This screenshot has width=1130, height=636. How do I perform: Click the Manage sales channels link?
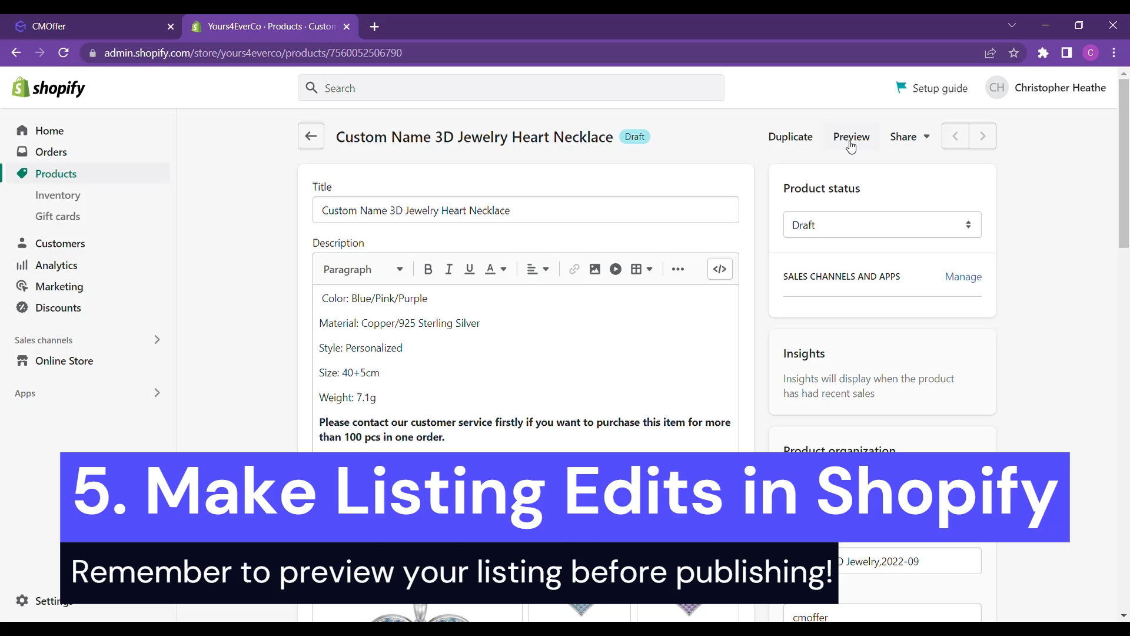tap(963, 276)
